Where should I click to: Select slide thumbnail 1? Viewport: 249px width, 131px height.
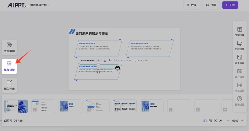(x=16, y=106)
